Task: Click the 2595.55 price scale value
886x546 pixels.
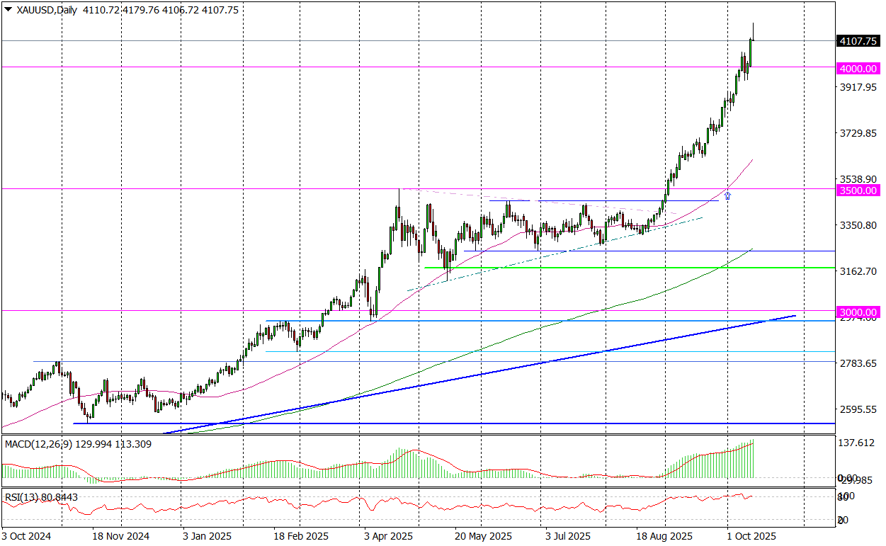Action: [858, 409]
